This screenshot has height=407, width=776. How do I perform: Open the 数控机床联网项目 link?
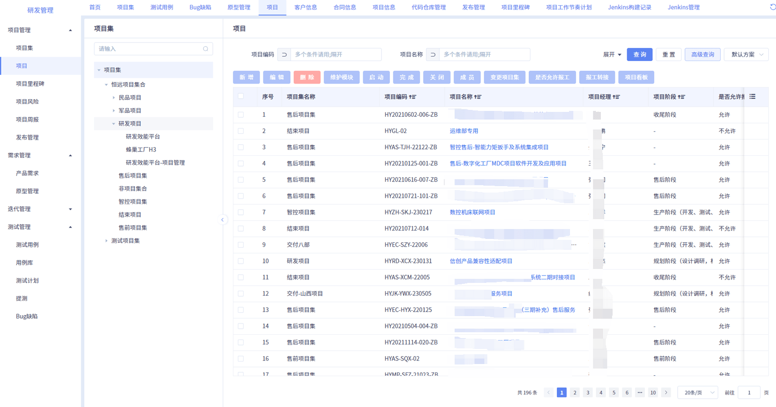[x=472, y=212]
